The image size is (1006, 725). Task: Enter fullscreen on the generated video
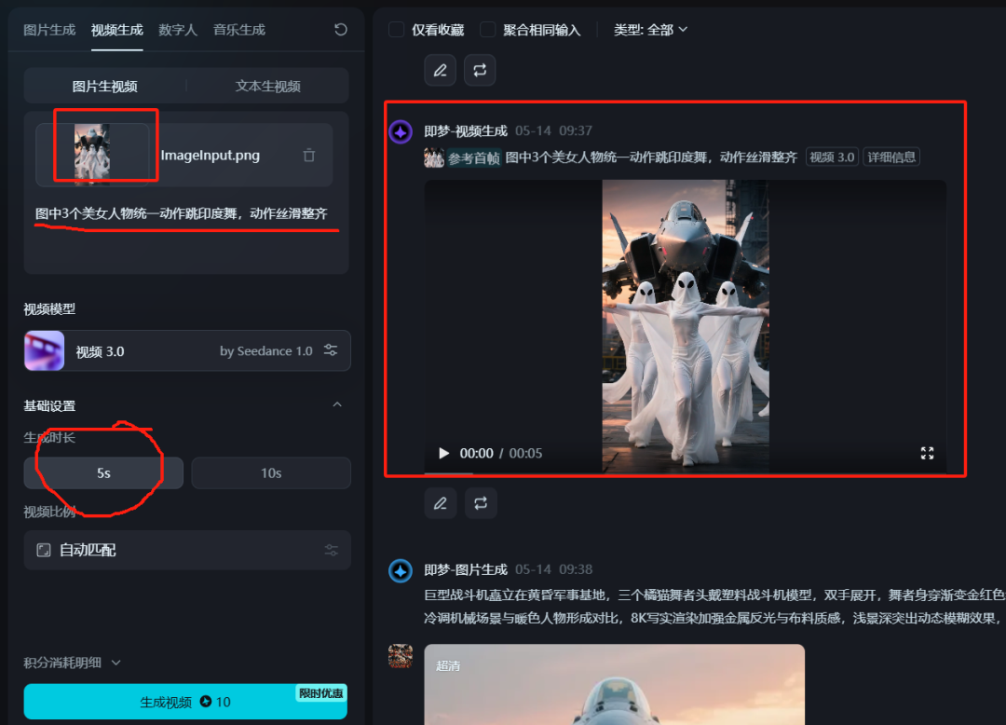coord(927,454)
